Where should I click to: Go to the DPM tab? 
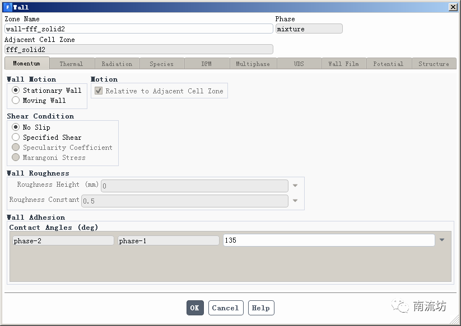coord(207,64)
